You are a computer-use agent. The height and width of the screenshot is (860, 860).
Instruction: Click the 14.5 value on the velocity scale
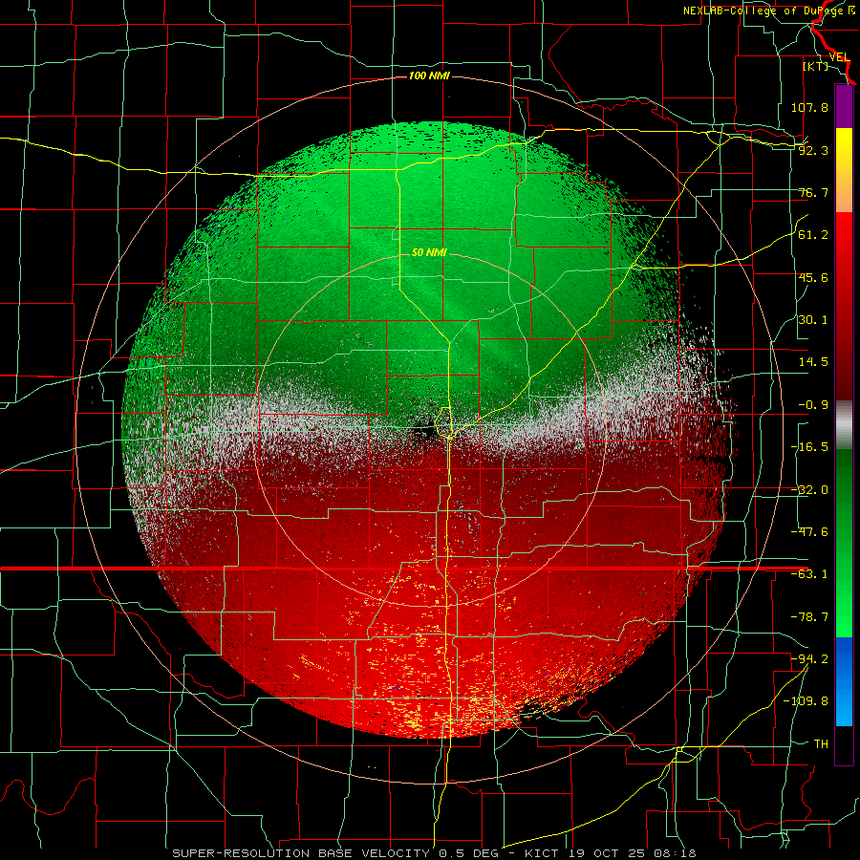click(813, 362)
